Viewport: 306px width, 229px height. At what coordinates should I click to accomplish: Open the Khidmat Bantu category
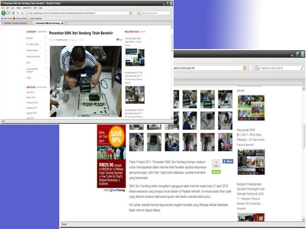(x=32, y=51)
